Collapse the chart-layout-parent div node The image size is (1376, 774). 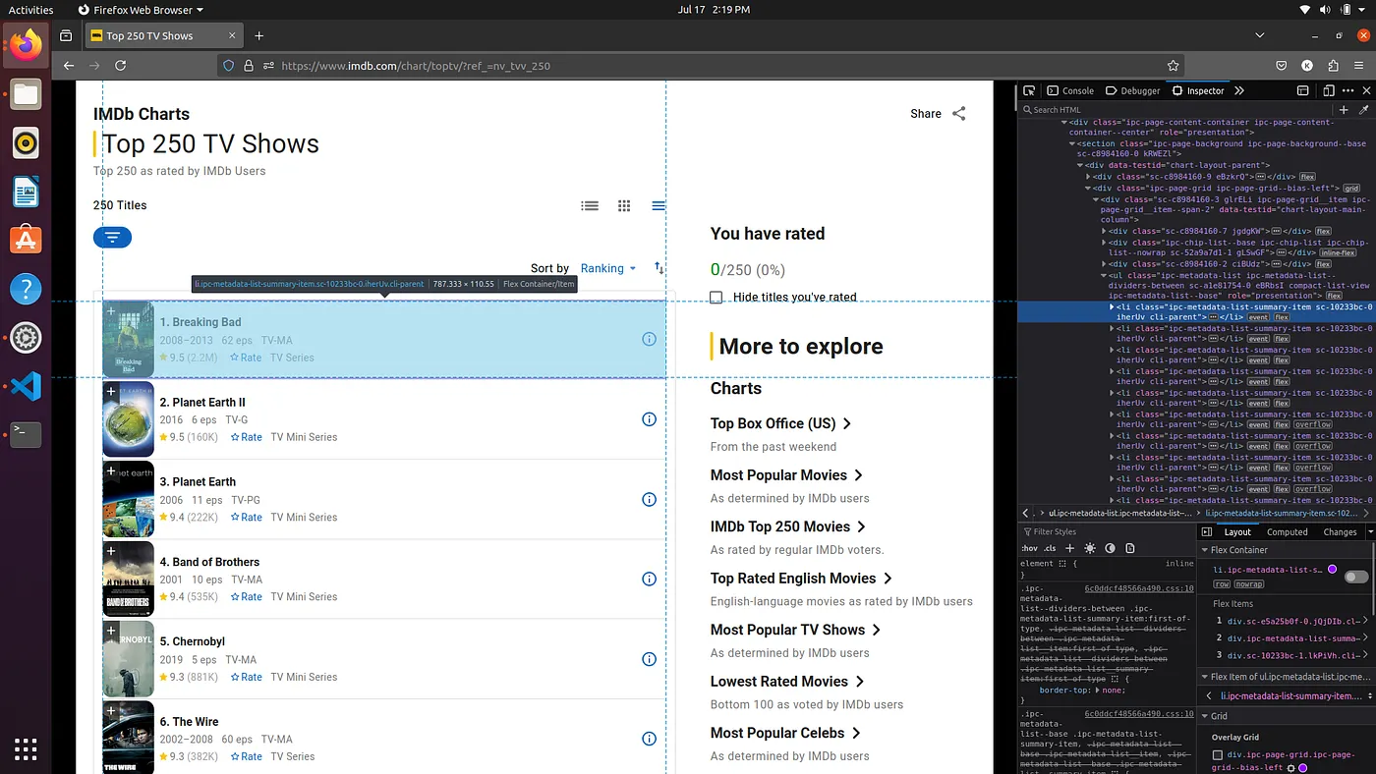click(1080, 165)
